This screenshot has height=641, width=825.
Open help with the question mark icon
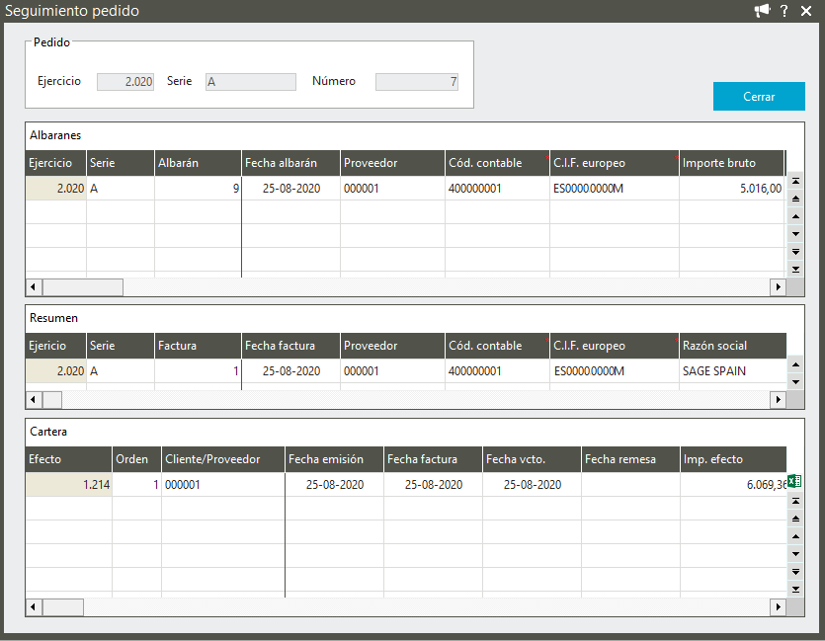click(x=784, y=11)
